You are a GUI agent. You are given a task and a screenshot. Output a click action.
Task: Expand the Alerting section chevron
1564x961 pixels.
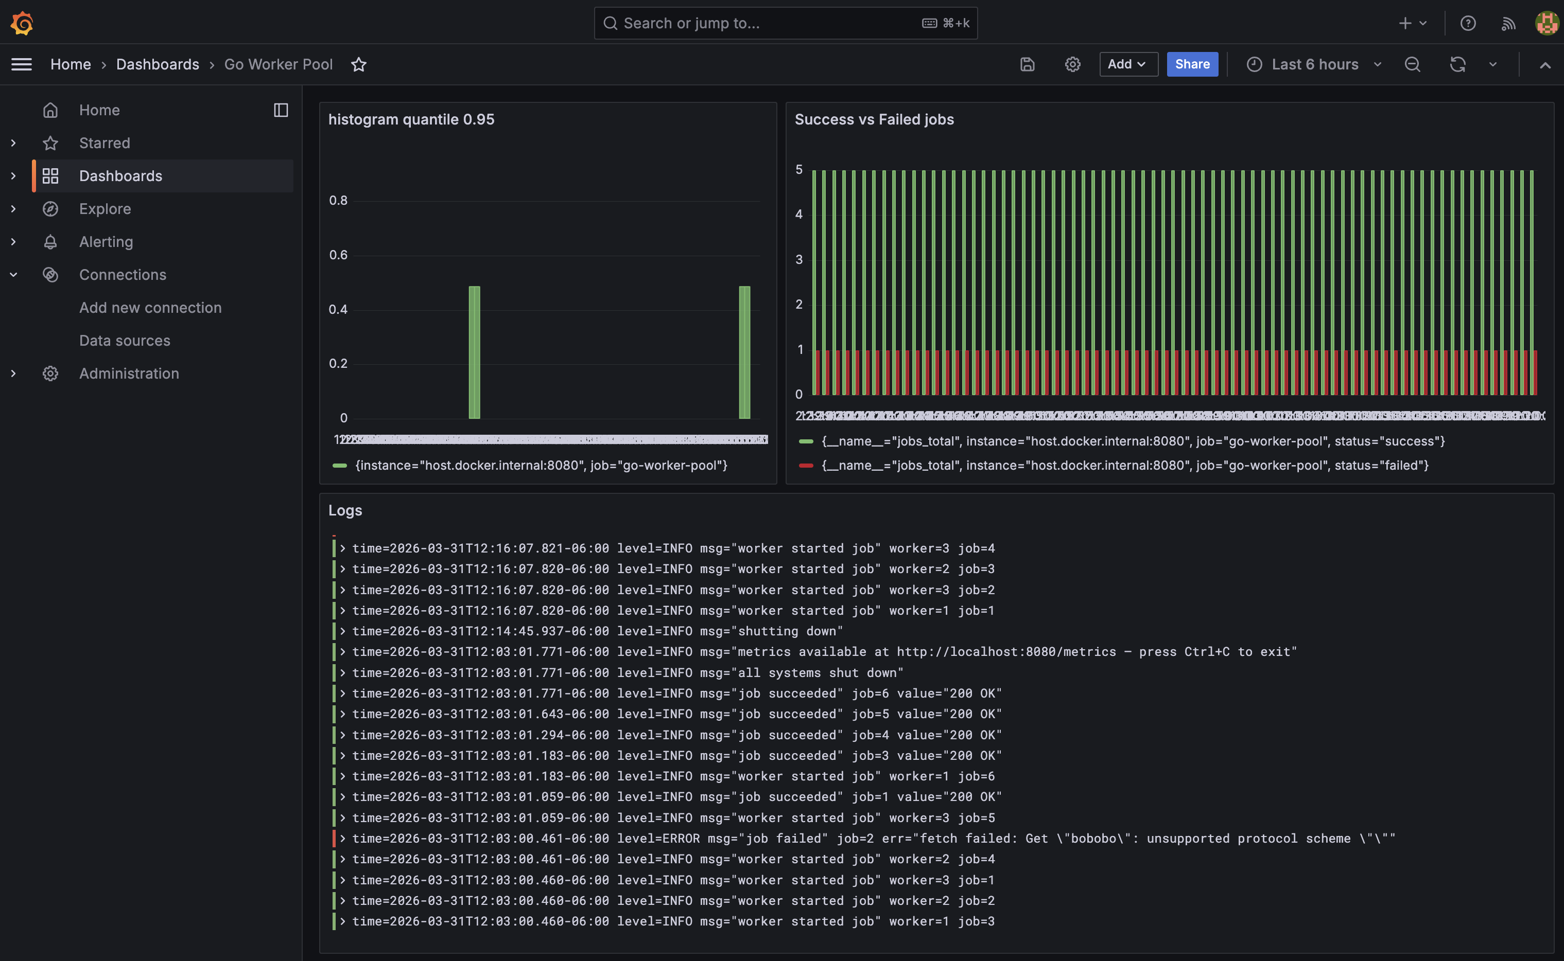(13, 241)
